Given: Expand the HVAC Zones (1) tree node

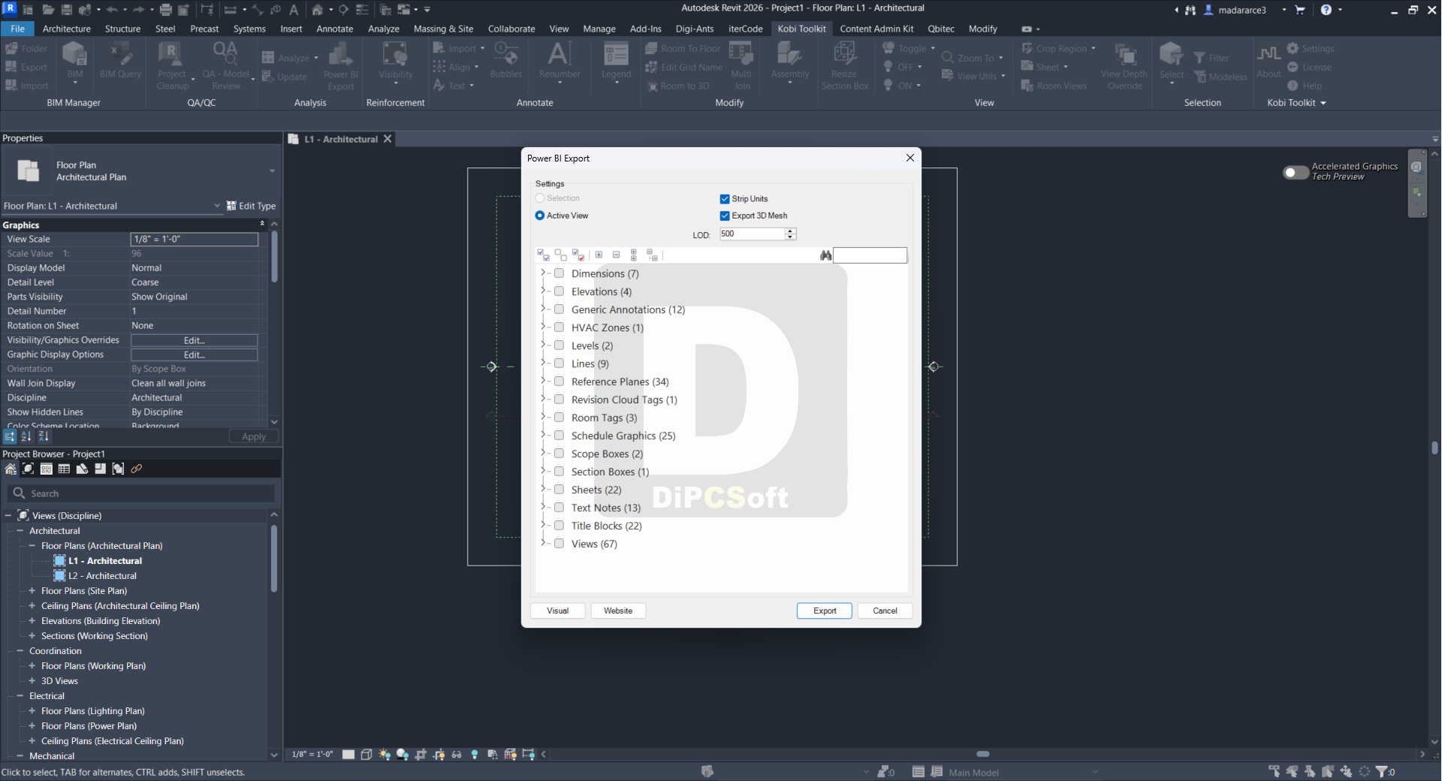Looking at the screenshot, I should click(x=543, y=327).
